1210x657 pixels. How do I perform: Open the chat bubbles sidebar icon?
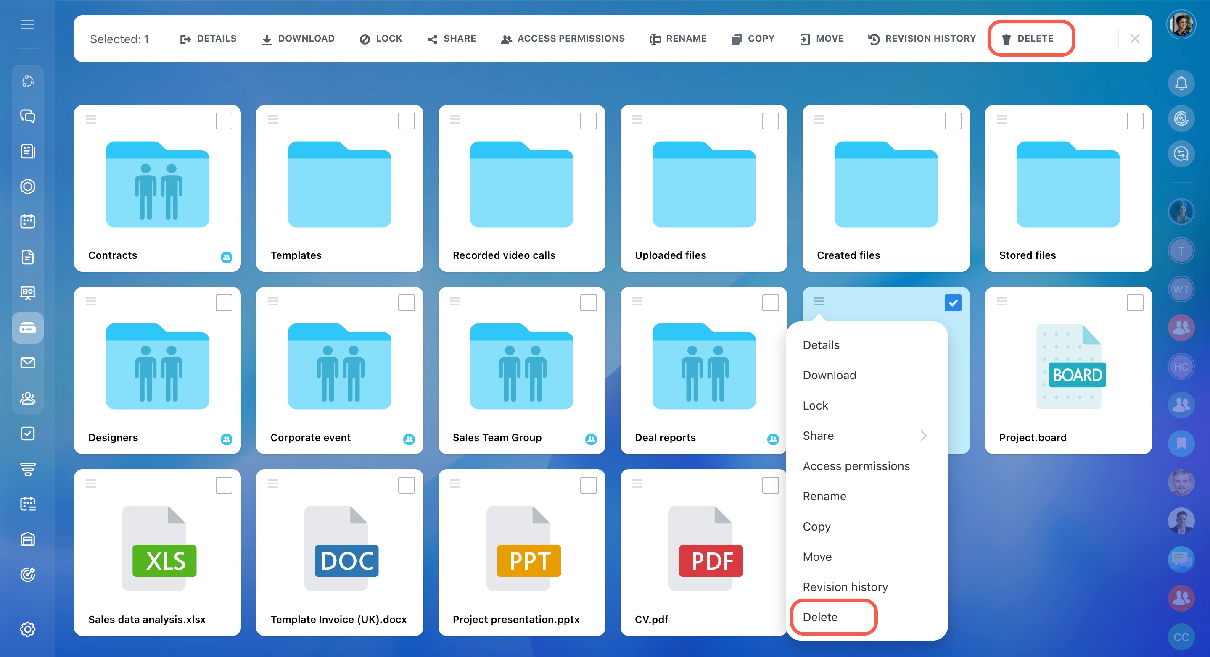(x=28, y=116)
